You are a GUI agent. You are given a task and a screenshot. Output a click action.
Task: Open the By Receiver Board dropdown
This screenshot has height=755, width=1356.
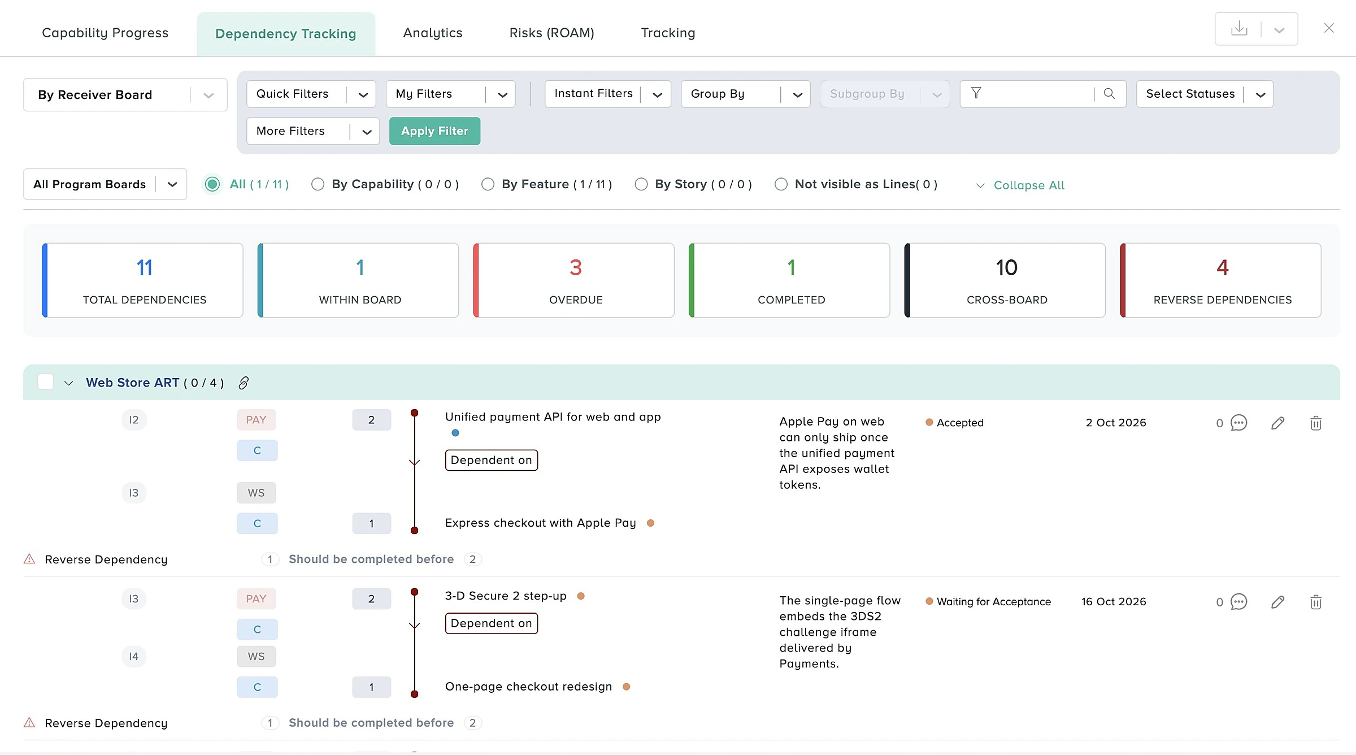[125, 94]
